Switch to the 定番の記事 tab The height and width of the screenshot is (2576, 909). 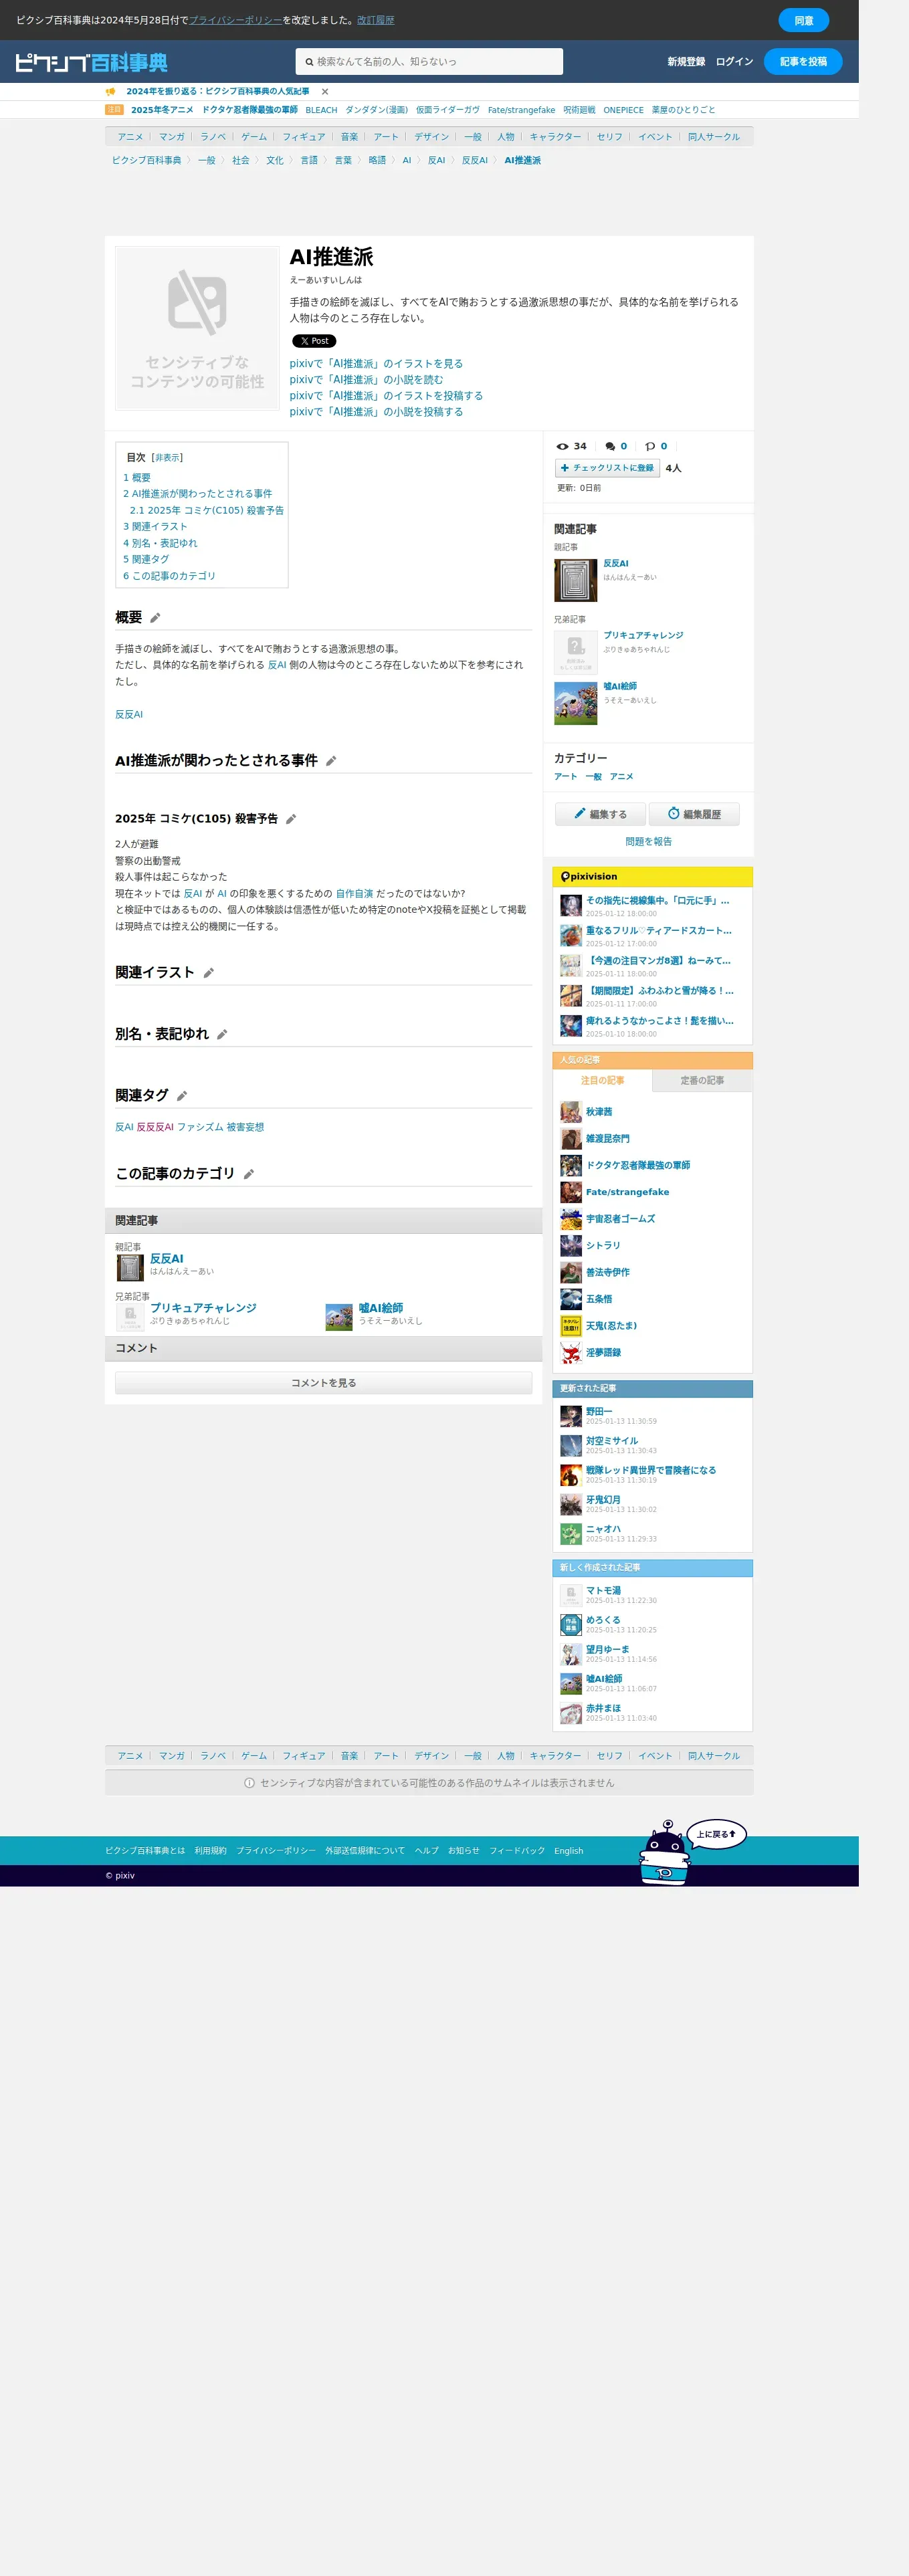point(702,1080)
